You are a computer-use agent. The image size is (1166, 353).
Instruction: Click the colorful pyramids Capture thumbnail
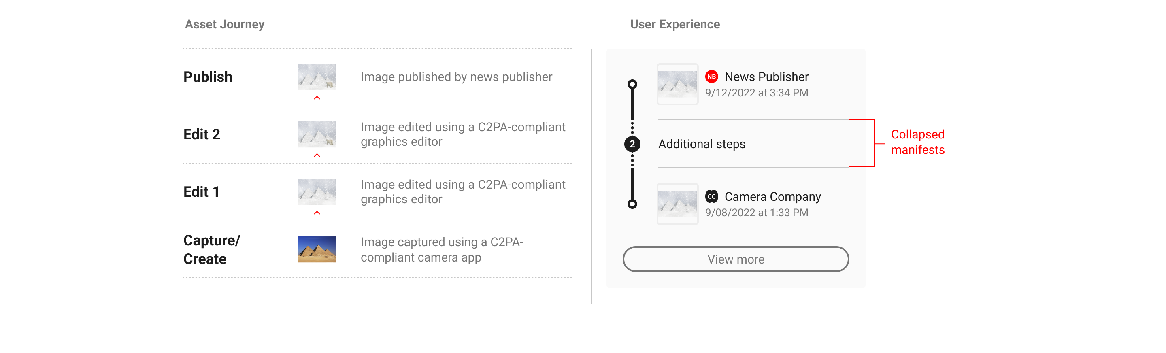pyautogui.click(x=317, y=249)
